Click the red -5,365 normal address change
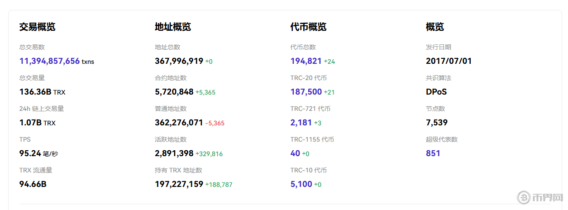The image size is (568, 210). [215, 123]
